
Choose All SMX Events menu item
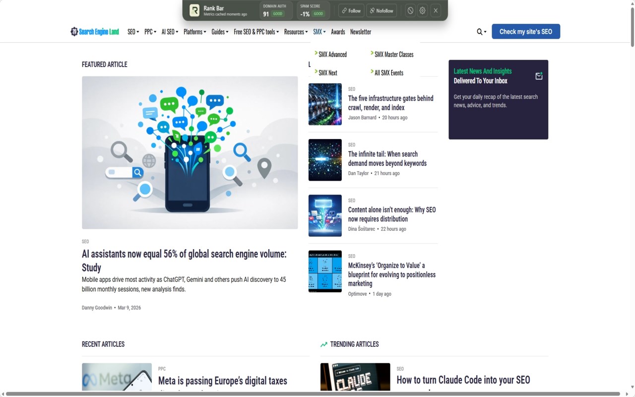click(x=389, y=73)
